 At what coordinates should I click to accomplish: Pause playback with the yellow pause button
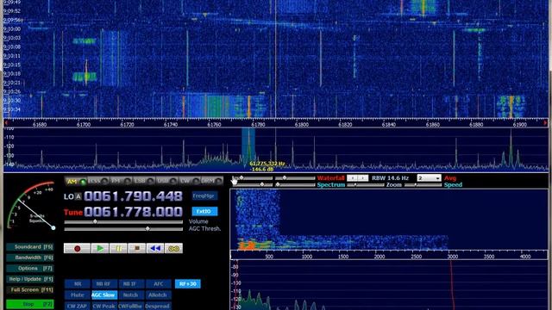[x=118, y=249]
